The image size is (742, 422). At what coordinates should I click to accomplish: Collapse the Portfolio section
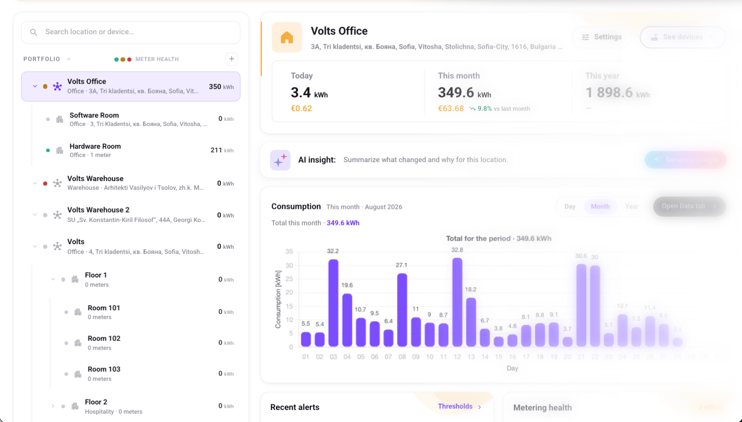(69, 59)
